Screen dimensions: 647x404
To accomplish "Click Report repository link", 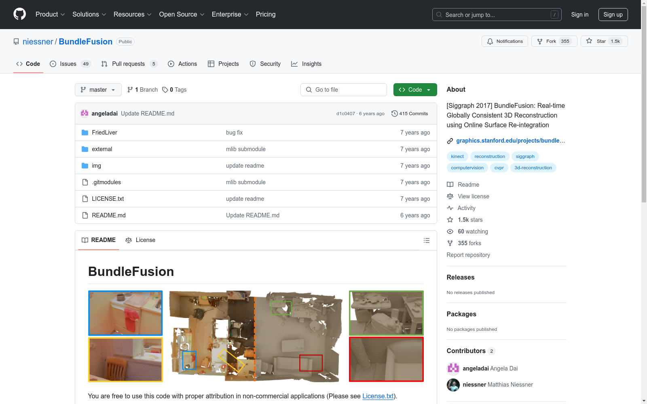I will (x=468, y=255).
